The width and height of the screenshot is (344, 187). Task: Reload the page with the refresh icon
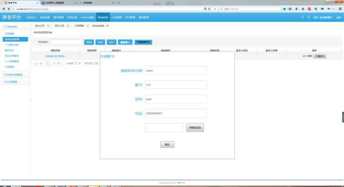point(215,9)
